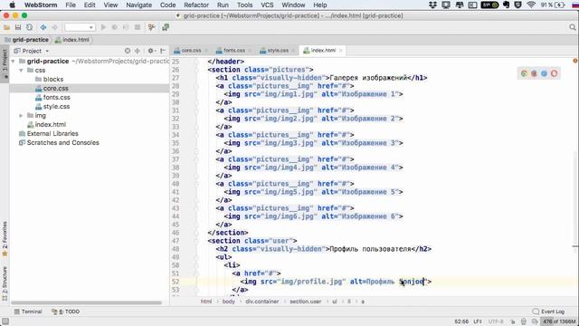The image size is (579, 326).
Task: Click div.container in editor breadcrumbs
Action: click(262, 302)
